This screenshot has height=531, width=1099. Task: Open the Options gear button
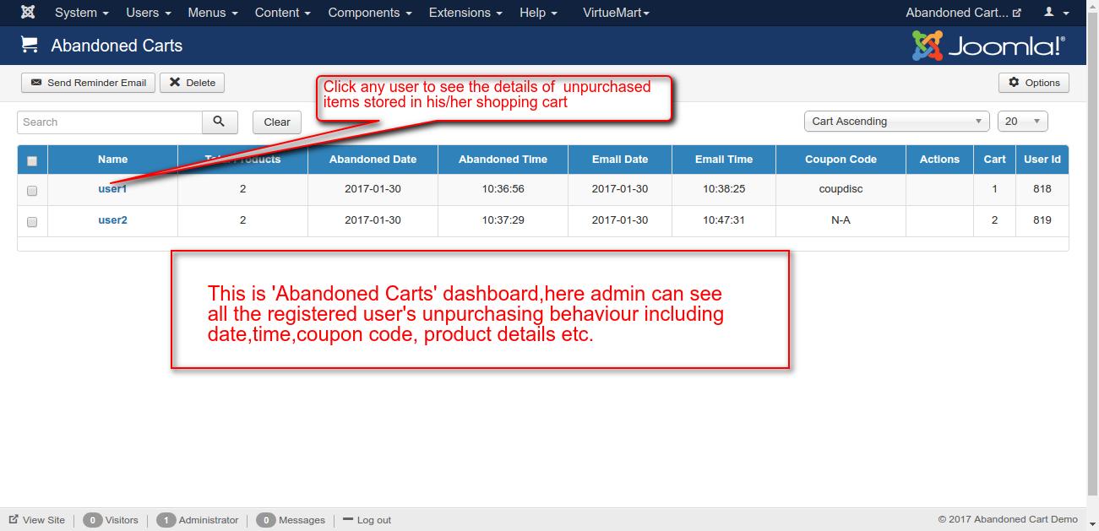tap(1034, 83)
